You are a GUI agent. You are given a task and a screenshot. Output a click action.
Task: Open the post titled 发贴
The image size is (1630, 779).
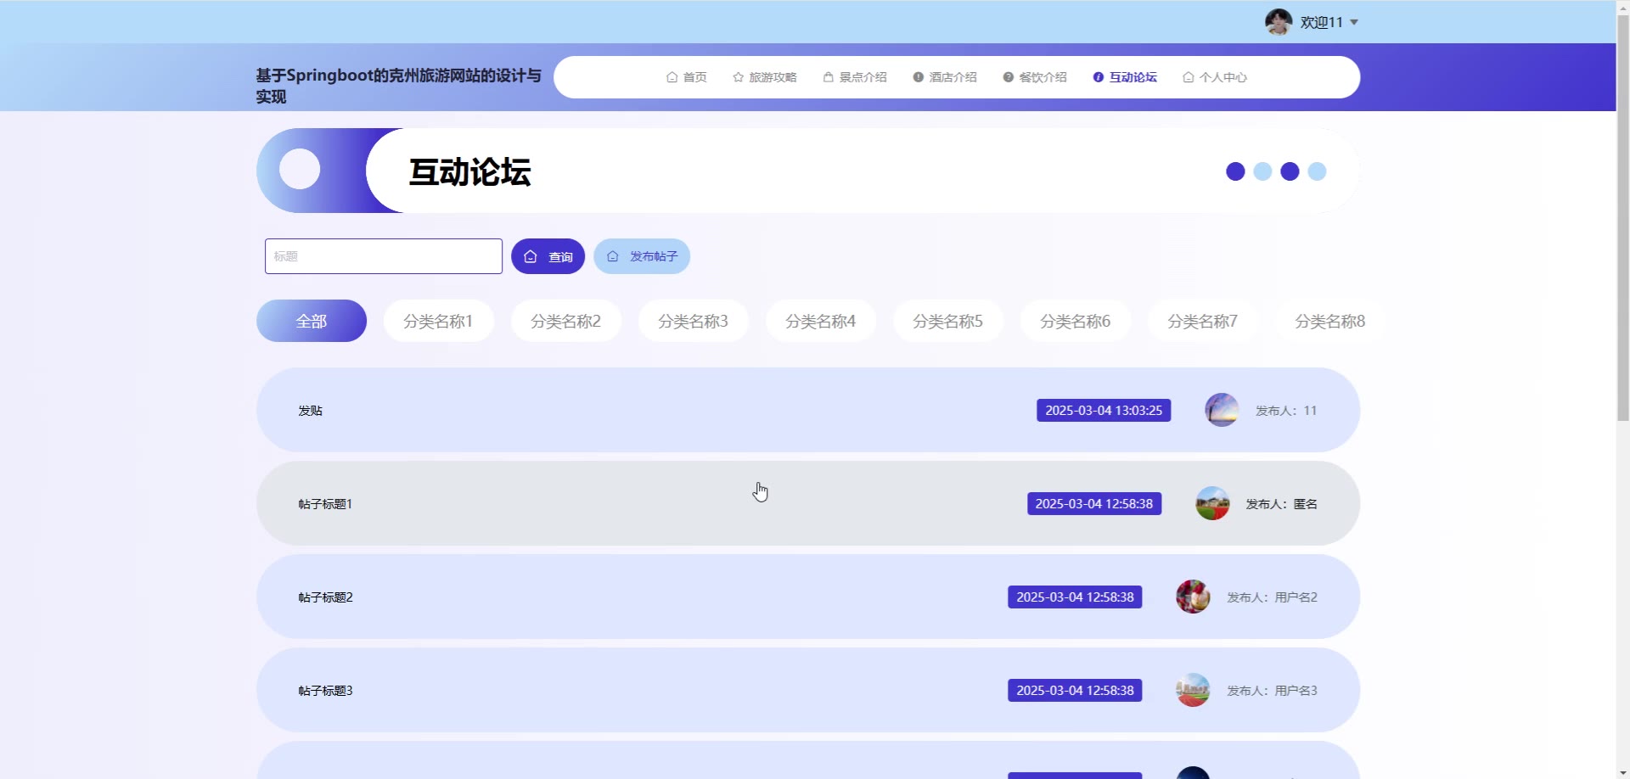coord(311,411)
